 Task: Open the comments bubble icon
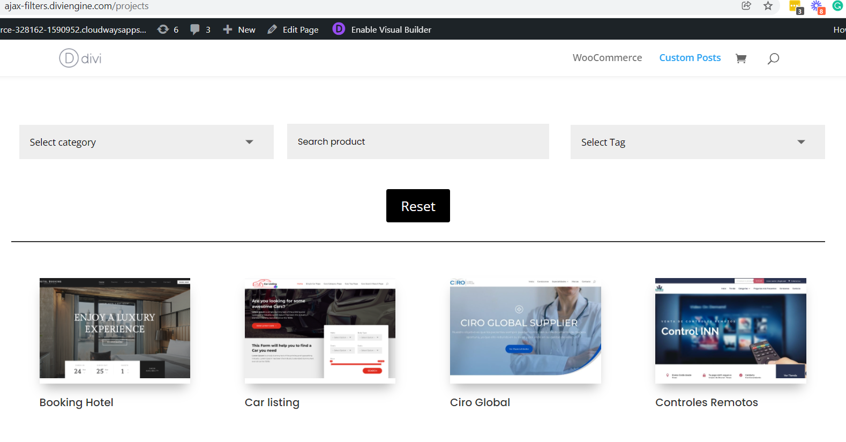click(x=195, y=29)
